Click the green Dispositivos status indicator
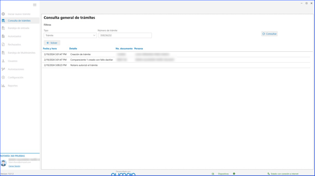Screen dimensions: 315x176 pyautogui.click(x=234, y=174)
